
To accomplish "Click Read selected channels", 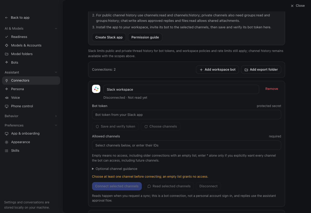I will click(x=169, y=186).
